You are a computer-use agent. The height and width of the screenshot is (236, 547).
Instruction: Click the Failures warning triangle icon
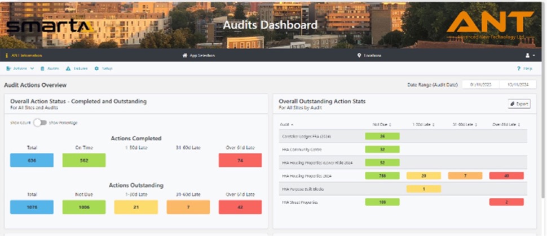(x=68, y=69)
